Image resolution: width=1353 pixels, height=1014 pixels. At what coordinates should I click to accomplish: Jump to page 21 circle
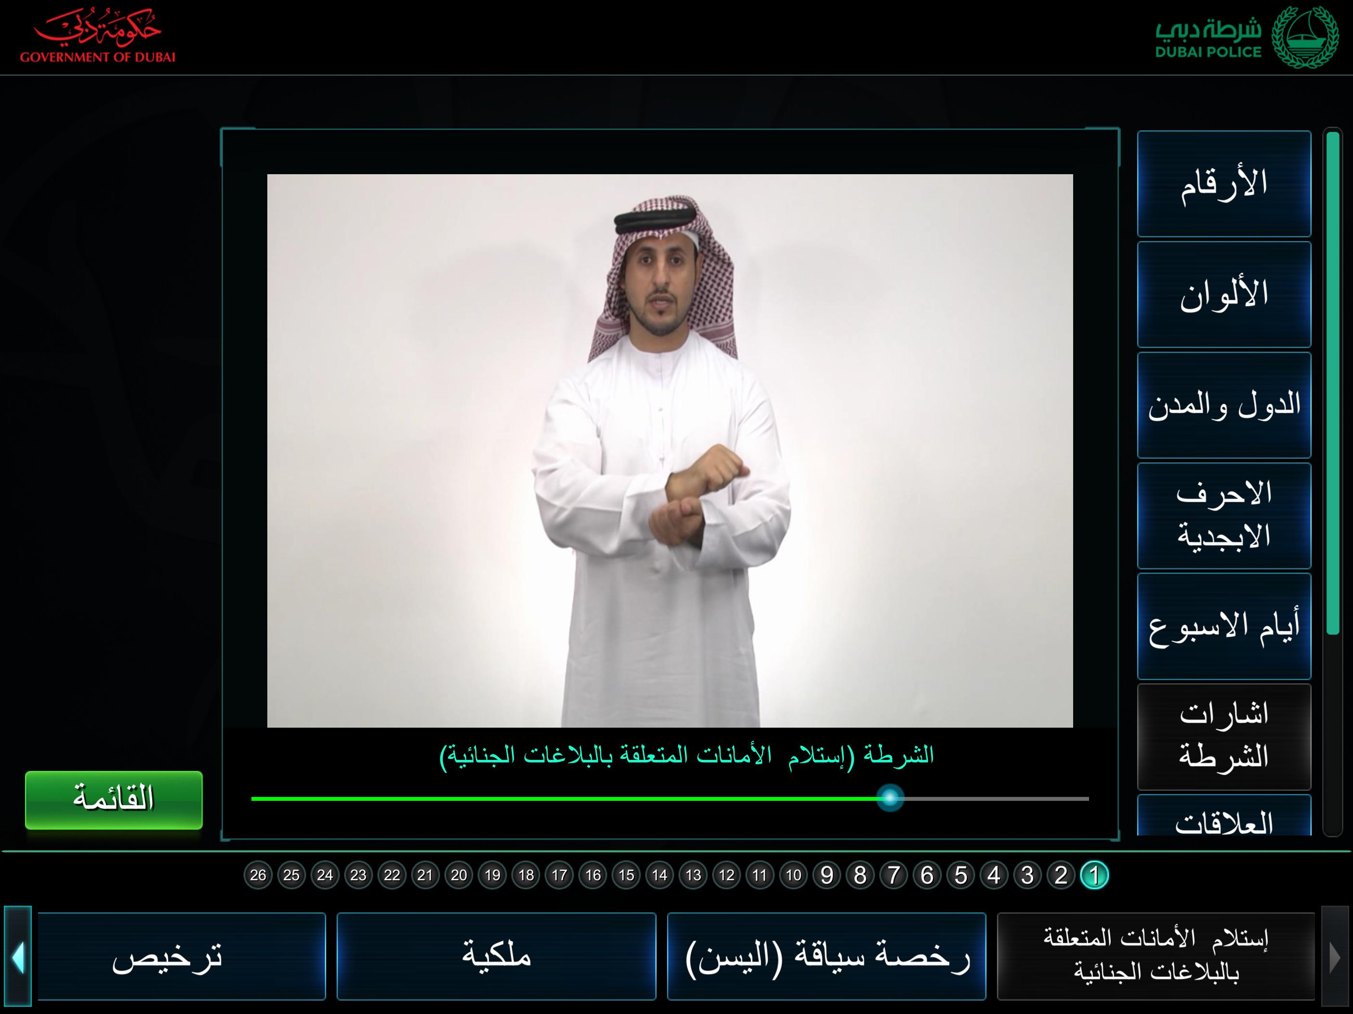pyautogui.click(x=425, y=875)
